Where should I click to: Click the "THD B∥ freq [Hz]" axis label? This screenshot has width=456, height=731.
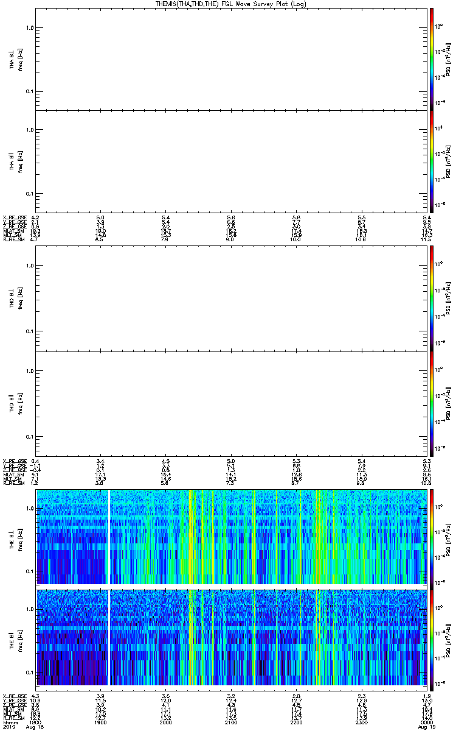[x=16, y=403]
